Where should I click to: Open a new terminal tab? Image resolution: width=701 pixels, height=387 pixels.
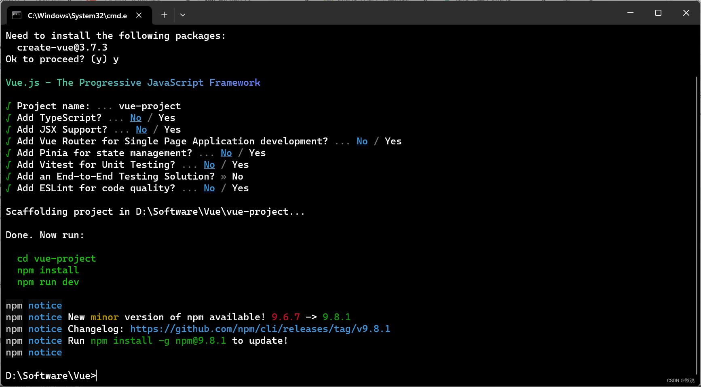click(164, 15)
